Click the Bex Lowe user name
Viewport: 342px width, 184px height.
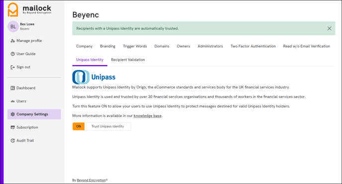point(27,24)
